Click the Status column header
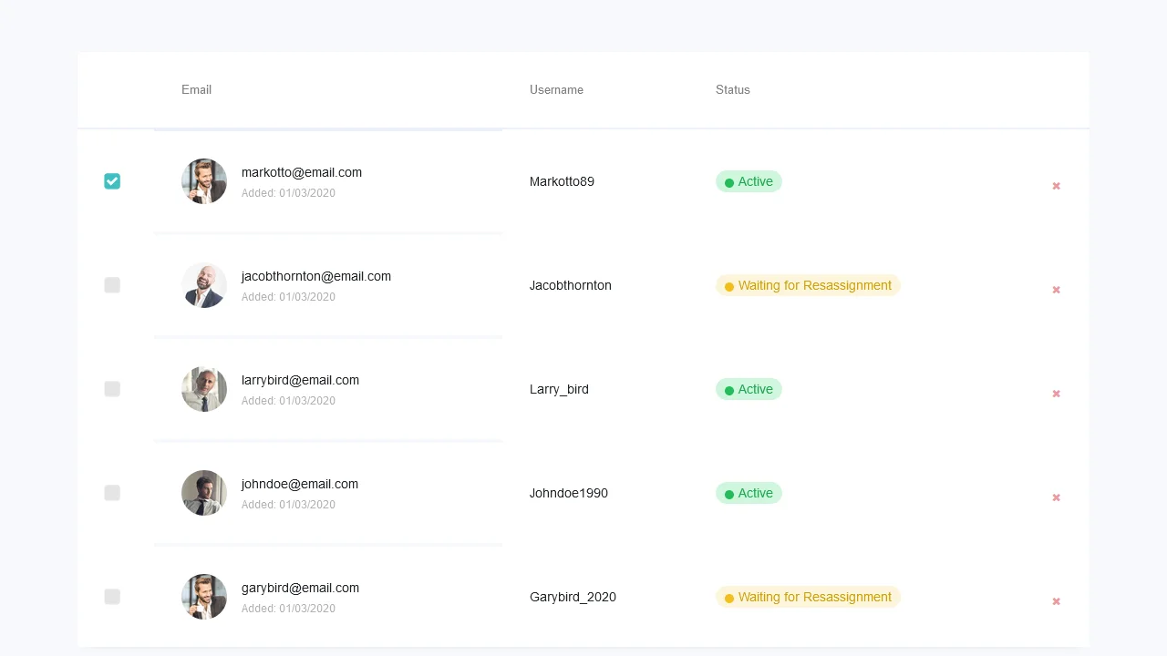The height and width of the screenshot is (656, 1167). (733, 89)
